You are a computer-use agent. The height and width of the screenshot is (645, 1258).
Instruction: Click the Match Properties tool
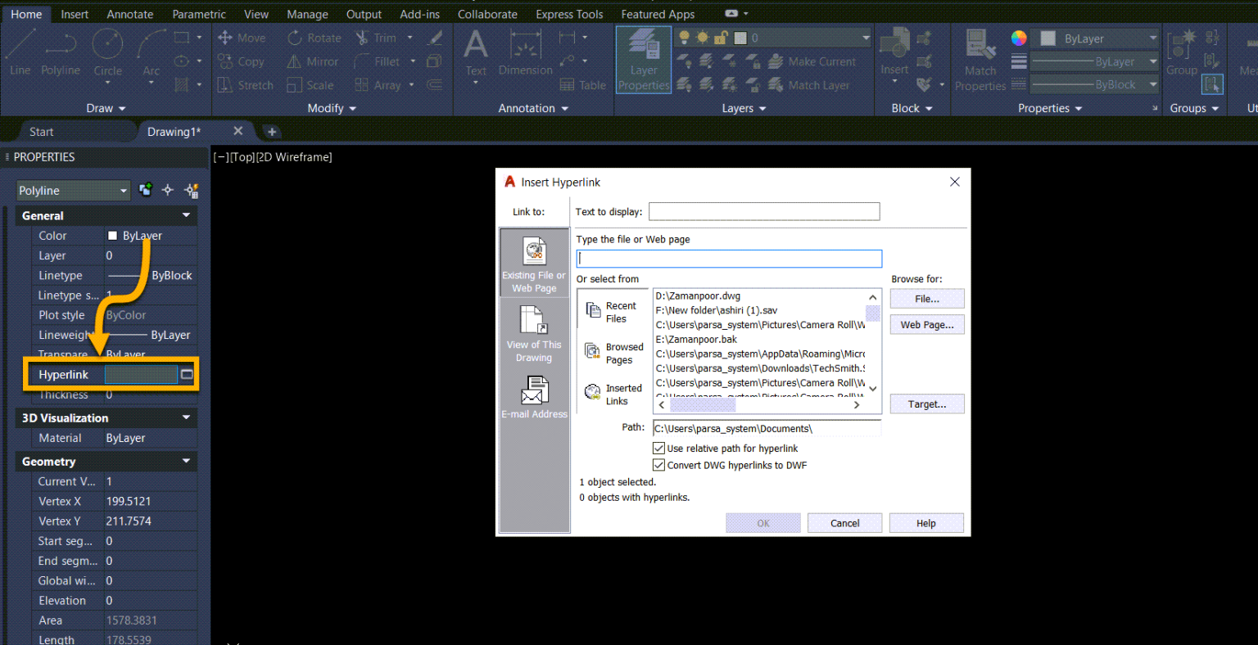click(x=980, y=60)
